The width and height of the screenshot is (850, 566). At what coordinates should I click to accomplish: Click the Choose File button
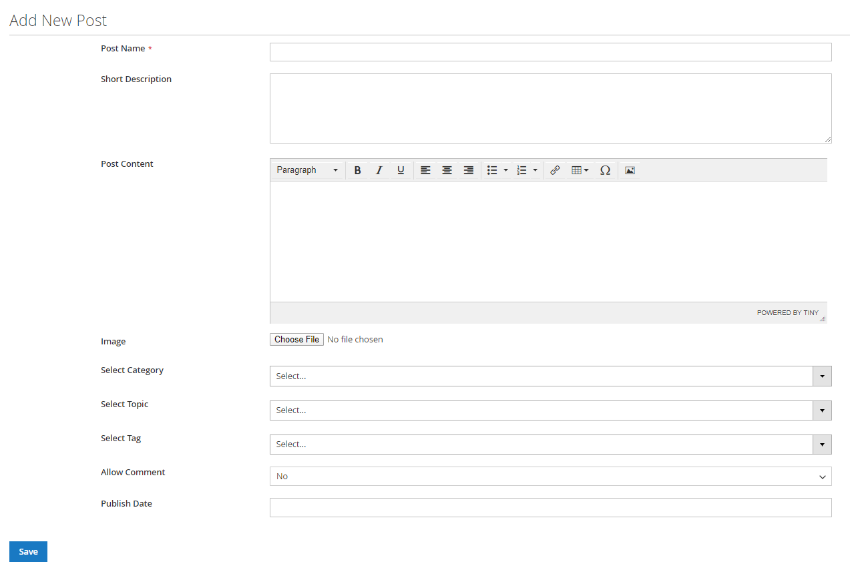pyautogui.click(x=297, y=340)
